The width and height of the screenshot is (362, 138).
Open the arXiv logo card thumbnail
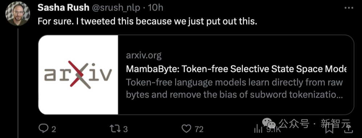click(x=78, y=75)
